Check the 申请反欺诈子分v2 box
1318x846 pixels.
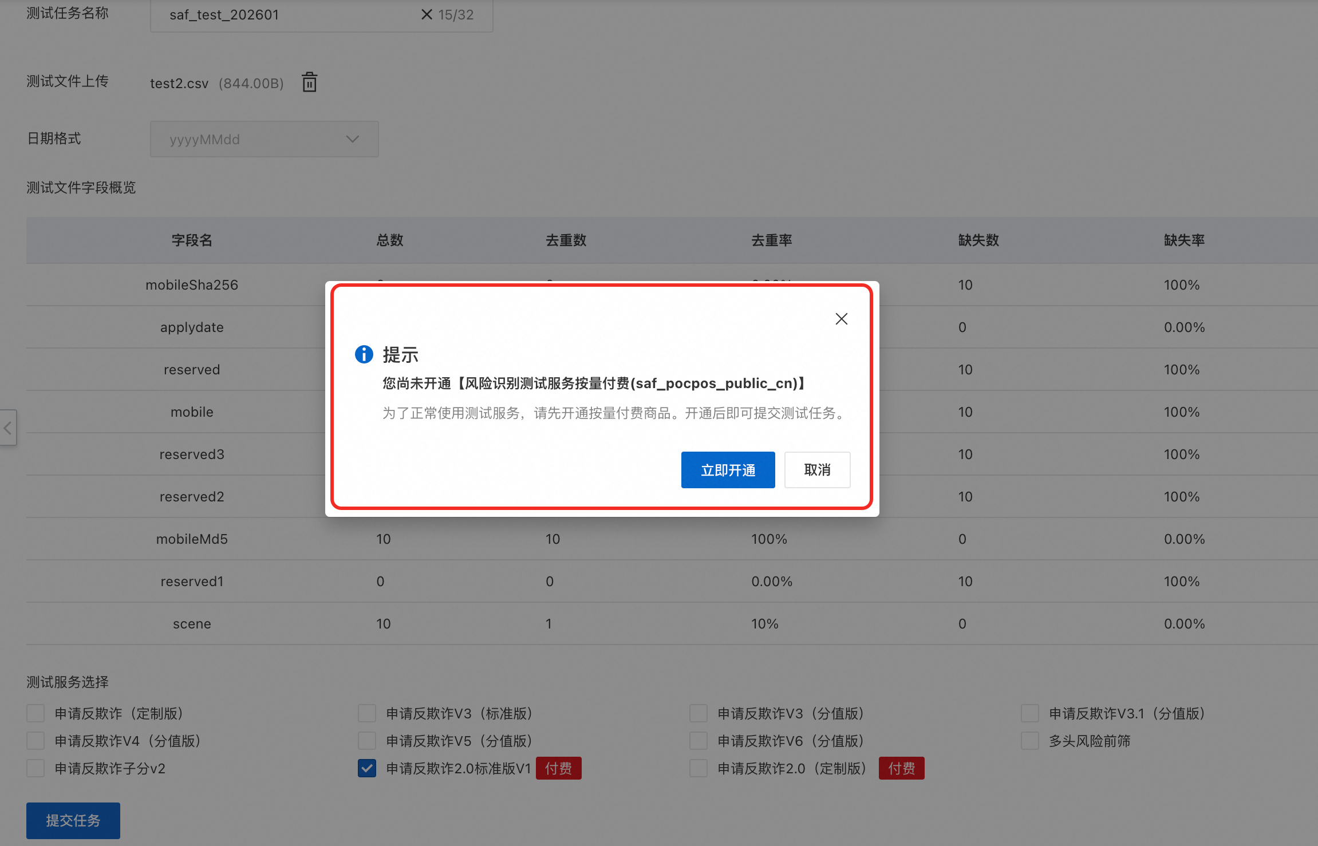pos(35,768)
